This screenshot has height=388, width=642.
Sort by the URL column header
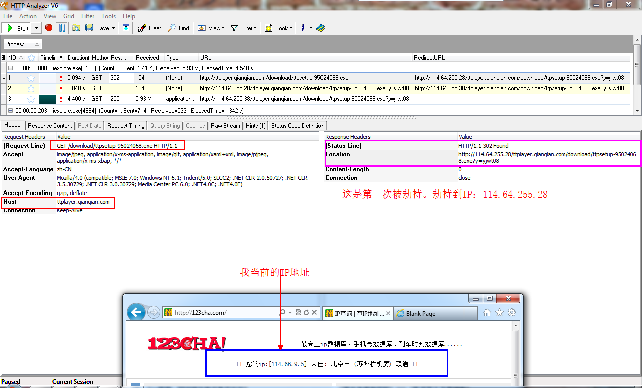click(x=305, y=58)
